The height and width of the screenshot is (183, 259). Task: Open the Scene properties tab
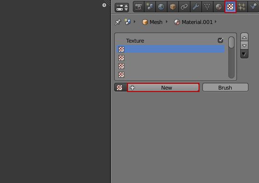pyautogui.click(x=150, y=7)
